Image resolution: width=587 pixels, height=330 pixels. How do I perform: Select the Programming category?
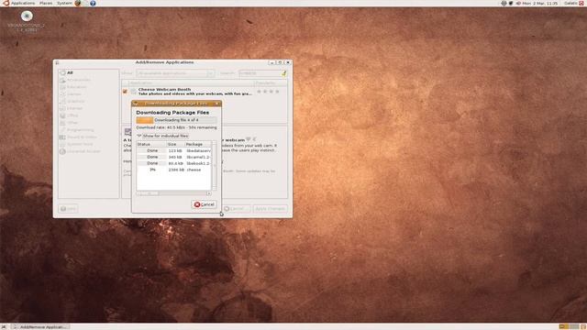click(x=88, y=130)
